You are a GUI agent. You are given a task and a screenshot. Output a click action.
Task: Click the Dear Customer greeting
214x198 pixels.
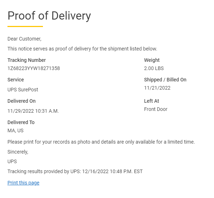click(x=24, y=39)
